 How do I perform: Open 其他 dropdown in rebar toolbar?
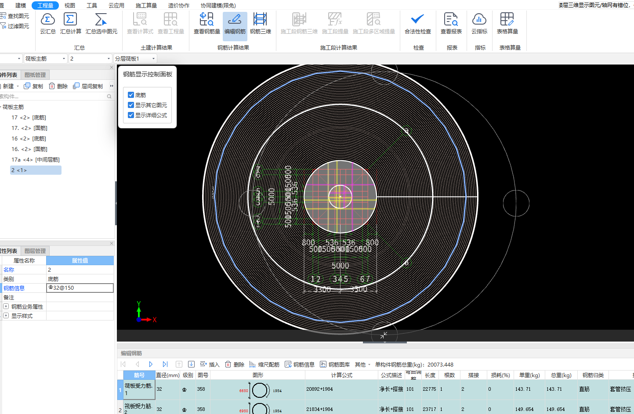point(362,364)
